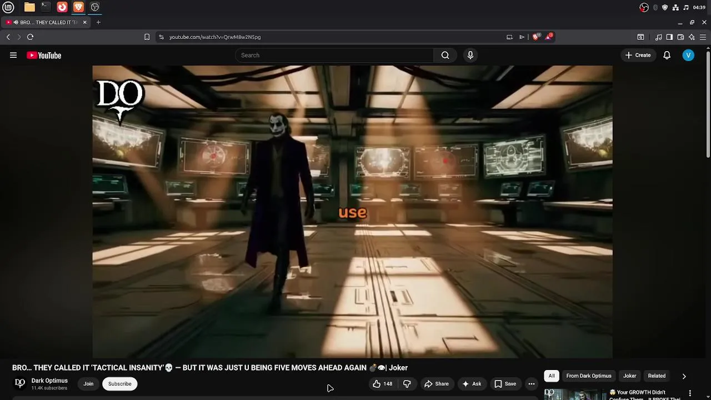This screenshot has width=711, height=400.
Task: Switch to the Brave browser taskbar icon
Action: click(x=78, y=7)
